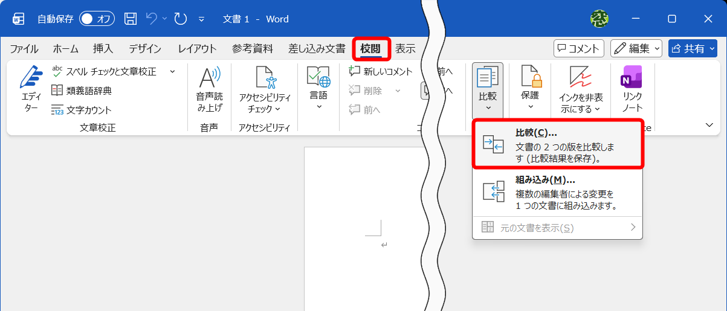Expand the undo history dropdown arrow
The width and height of the screenshot is (727, 311).
(164, 19)
